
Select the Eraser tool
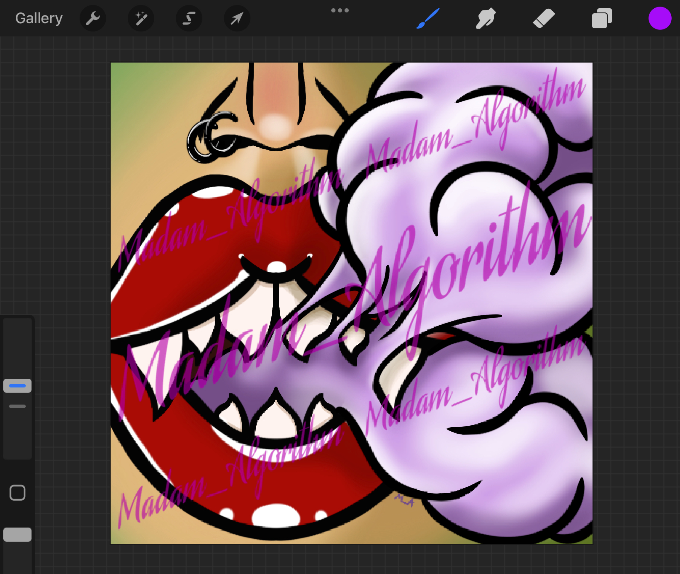[544, 19]
